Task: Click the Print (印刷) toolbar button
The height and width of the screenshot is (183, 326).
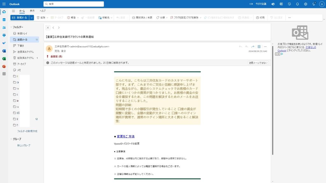Action: coord(260,18)
